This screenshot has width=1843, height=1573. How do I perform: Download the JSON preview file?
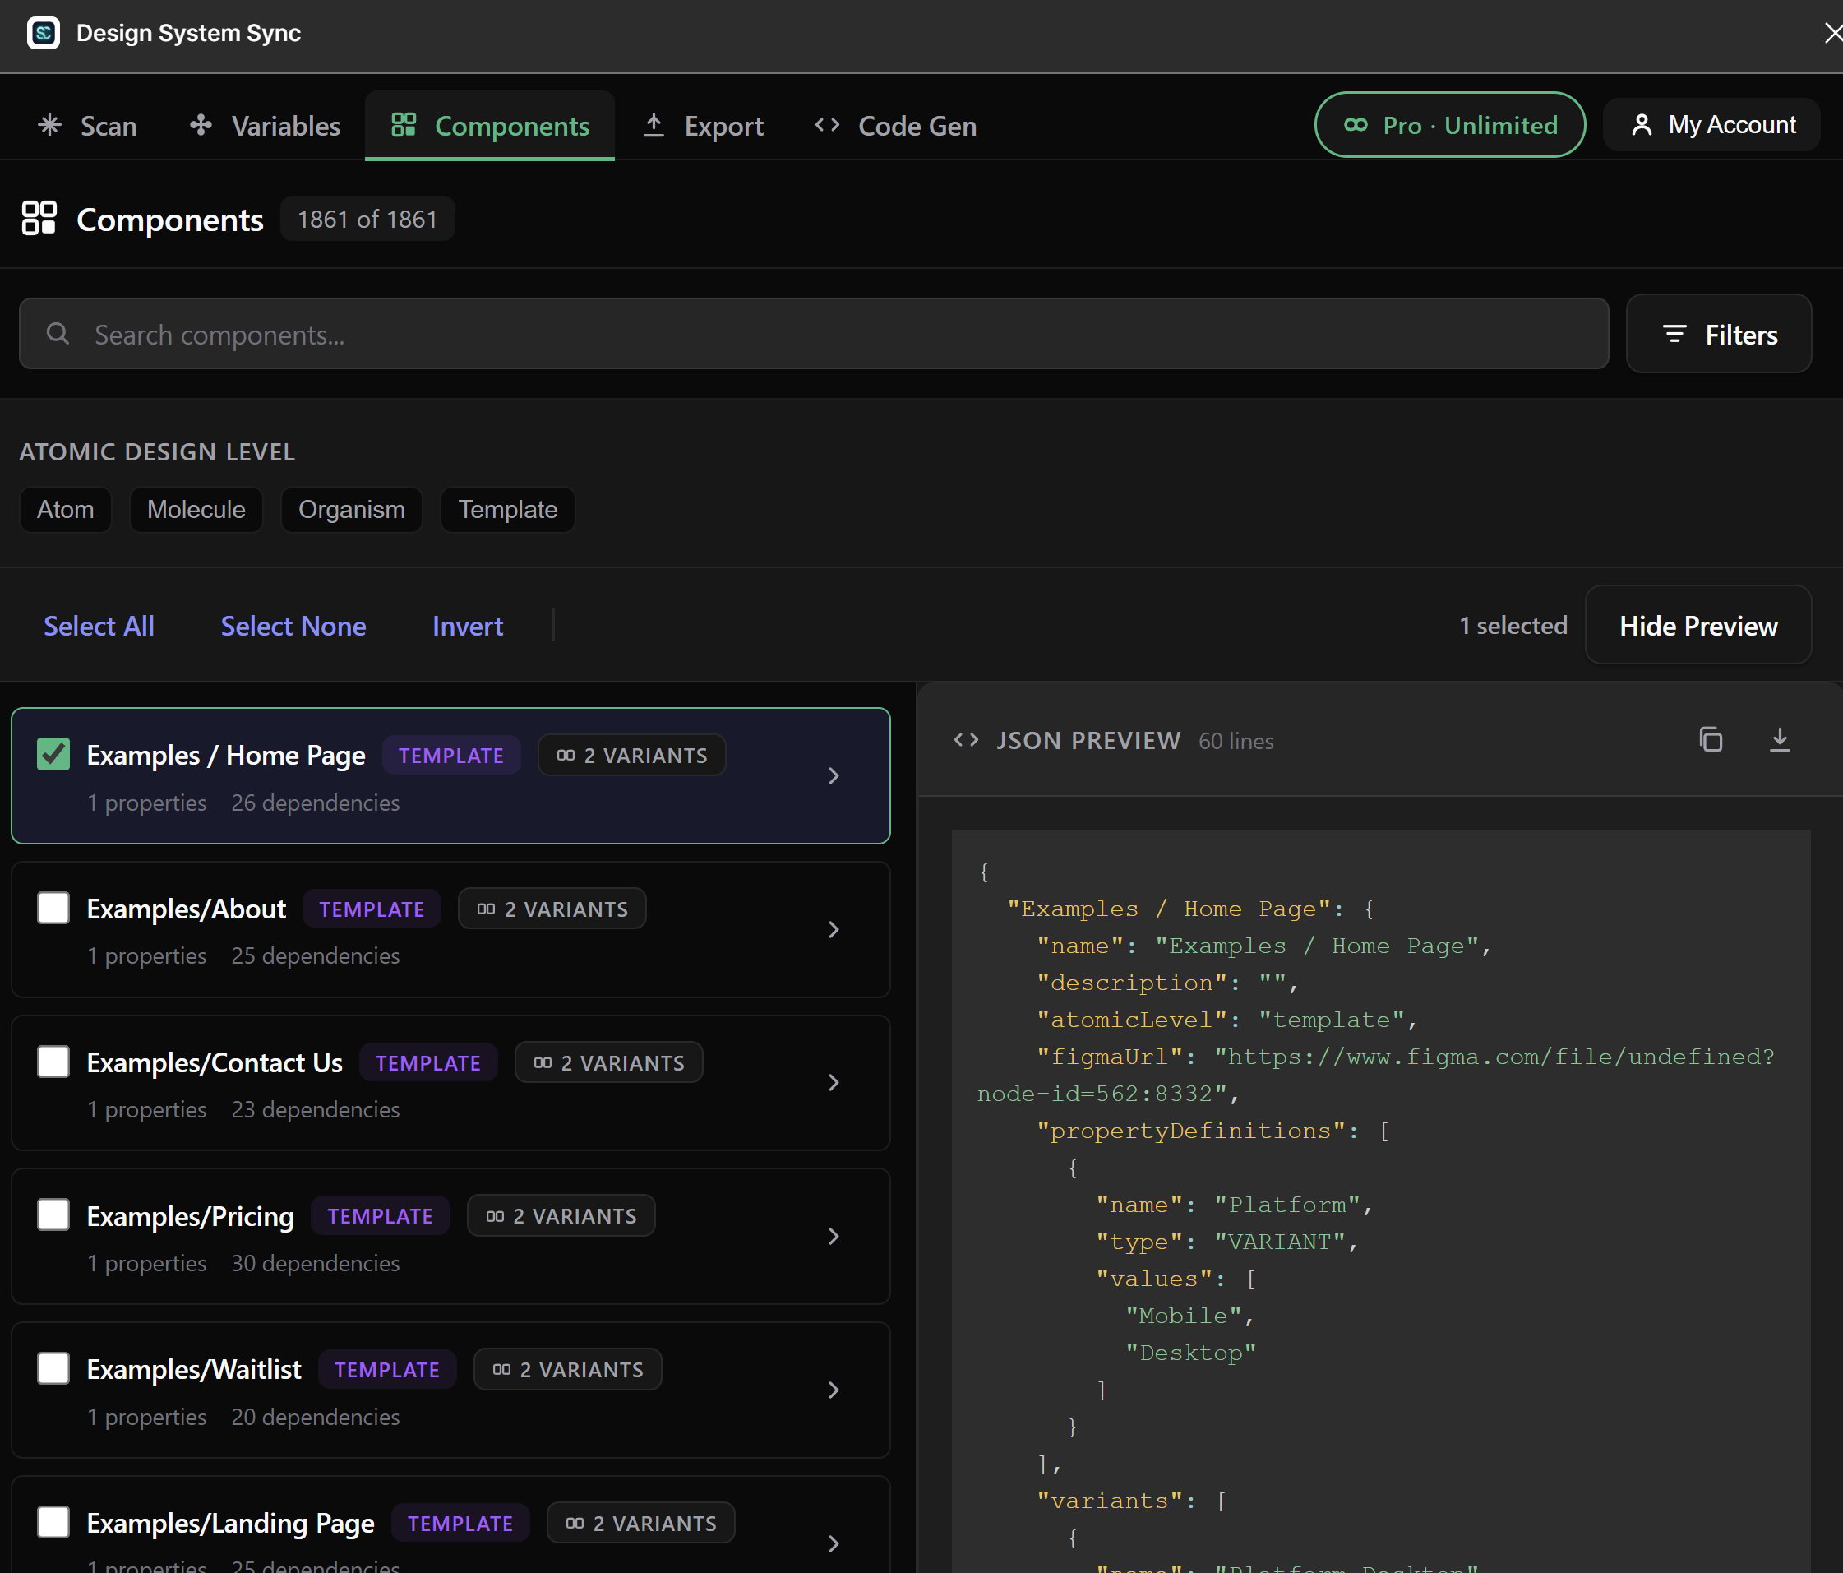click(1780, 740)
